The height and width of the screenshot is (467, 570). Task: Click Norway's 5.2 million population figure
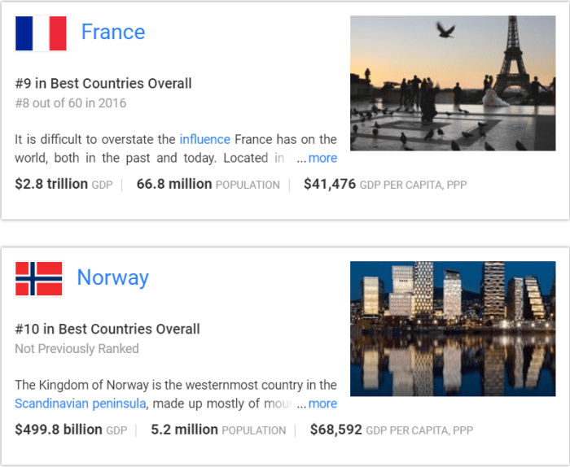click(x=185, y=430)
